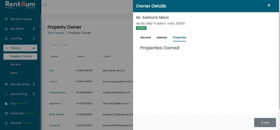Screen dimensions: 280x130
Task: Switch to the General tab
Action: [x=145, y=38]
